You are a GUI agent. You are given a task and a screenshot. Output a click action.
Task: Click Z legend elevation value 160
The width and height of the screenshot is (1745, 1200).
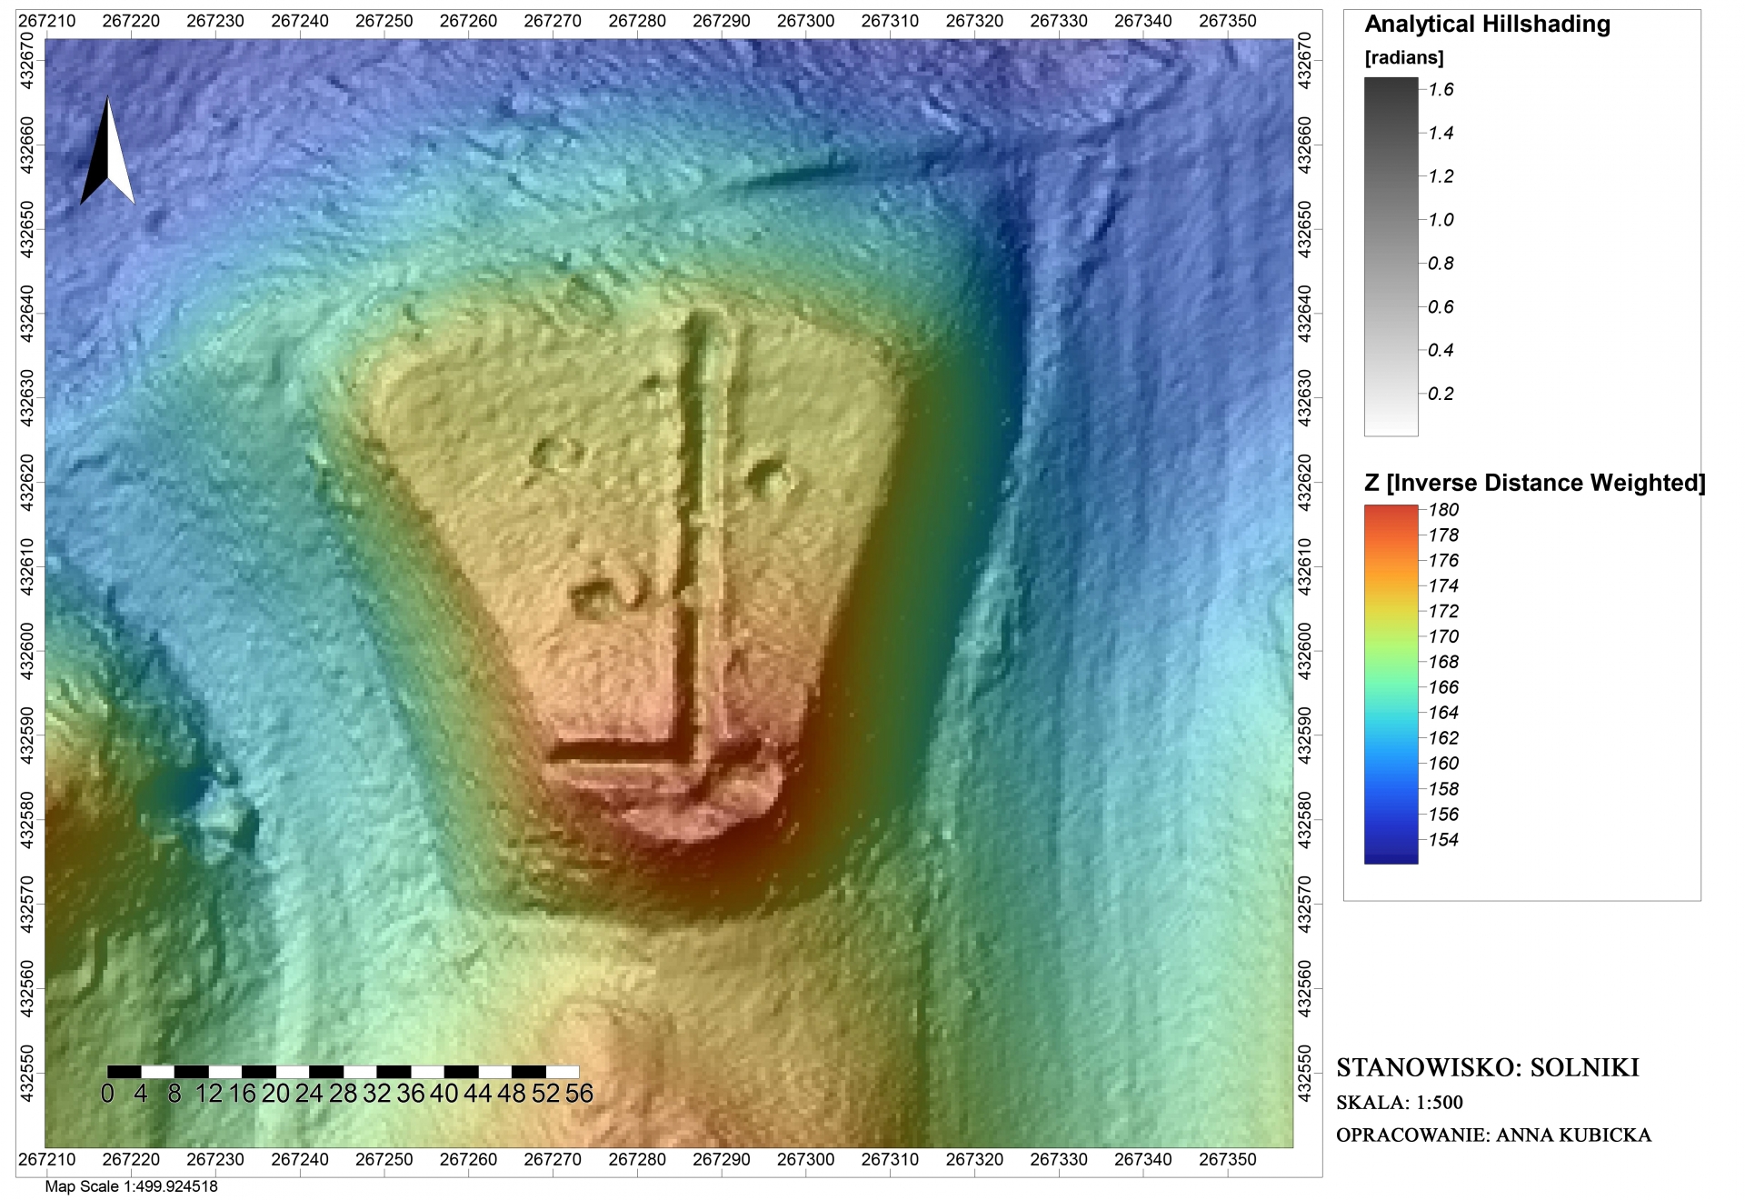click(x=1443, y=764)
